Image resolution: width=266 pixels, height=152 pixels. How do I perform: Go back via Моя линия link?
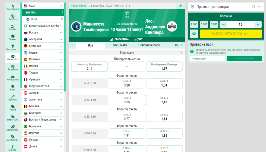click(79, 6)
